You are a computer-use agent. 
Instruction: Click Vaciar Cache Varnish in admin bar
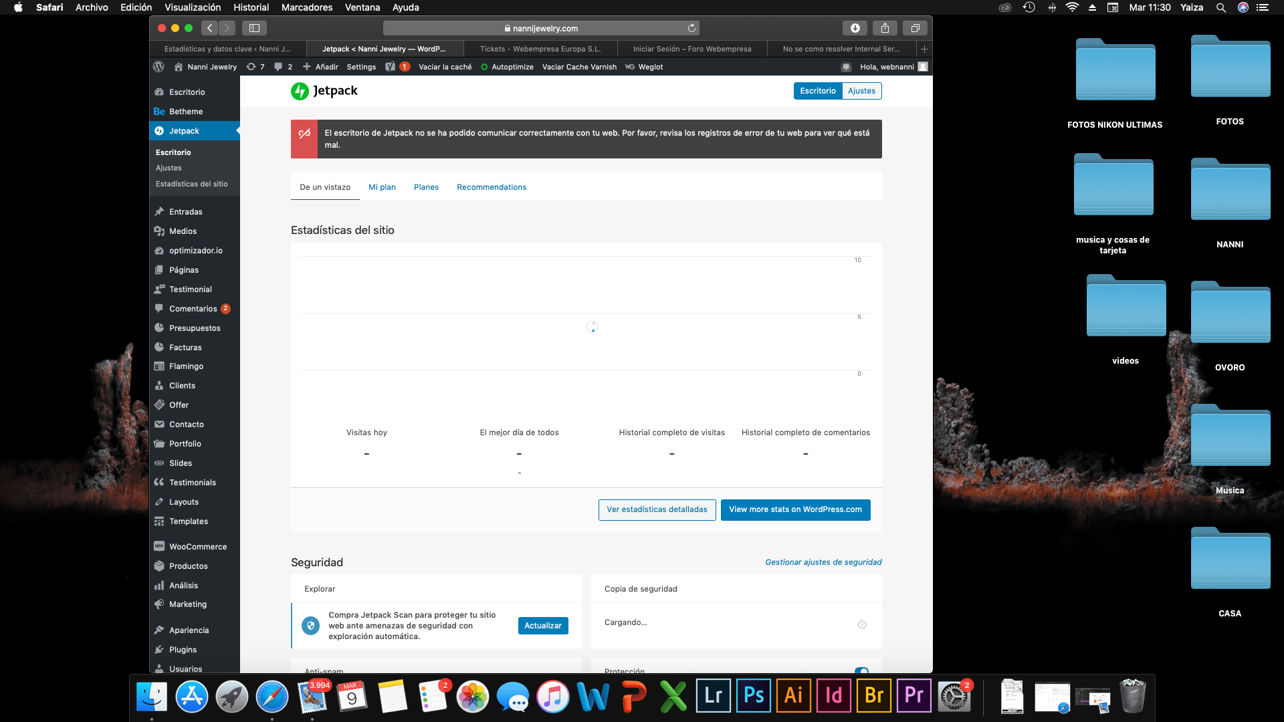(579, 67)
